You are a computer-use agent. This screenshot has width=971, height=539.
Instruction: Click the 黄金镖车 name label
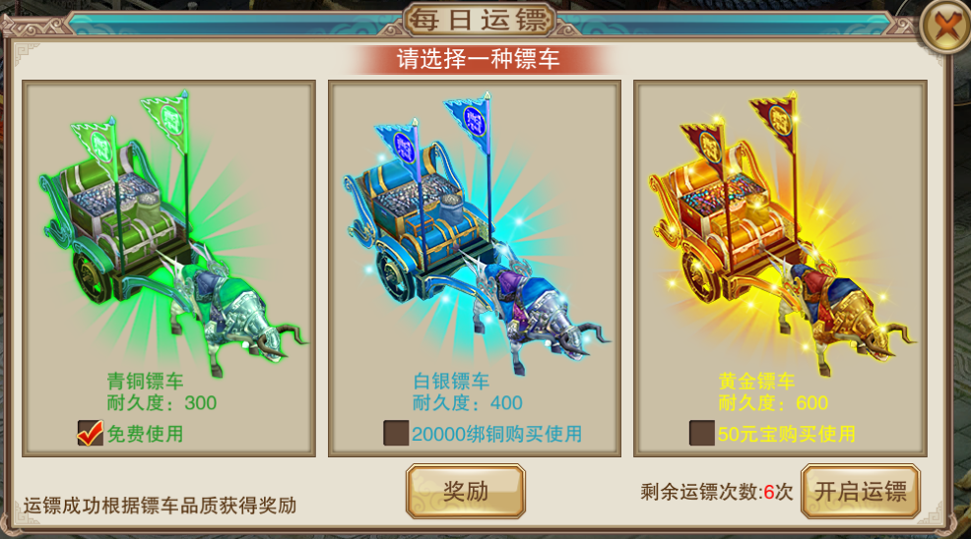[756, 381]
